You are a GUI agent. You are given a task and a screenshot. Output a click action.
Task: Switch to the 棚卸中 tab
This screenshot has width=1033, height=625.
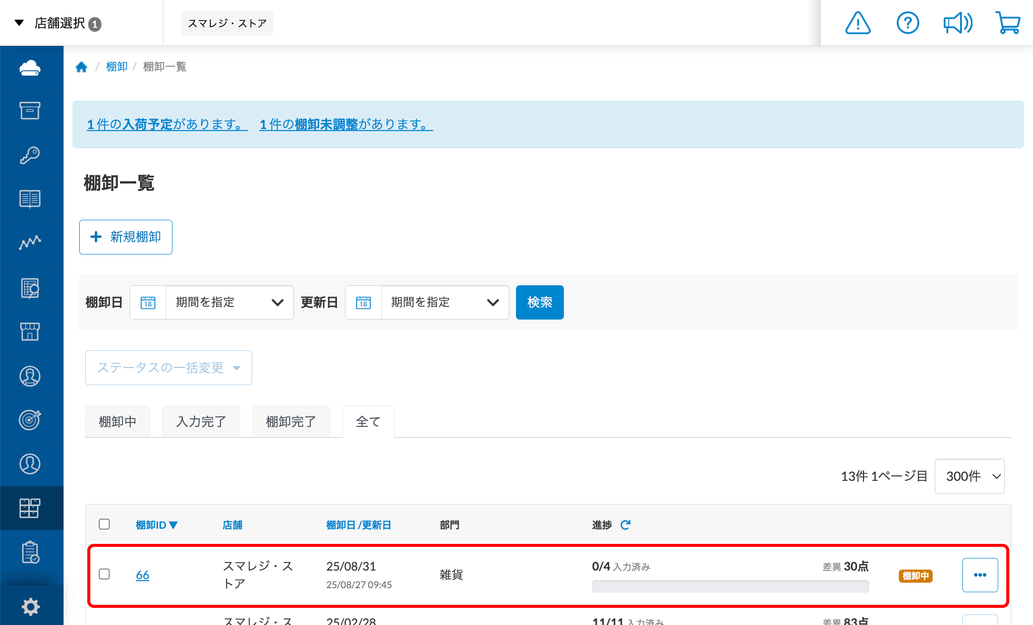point(118,422)
